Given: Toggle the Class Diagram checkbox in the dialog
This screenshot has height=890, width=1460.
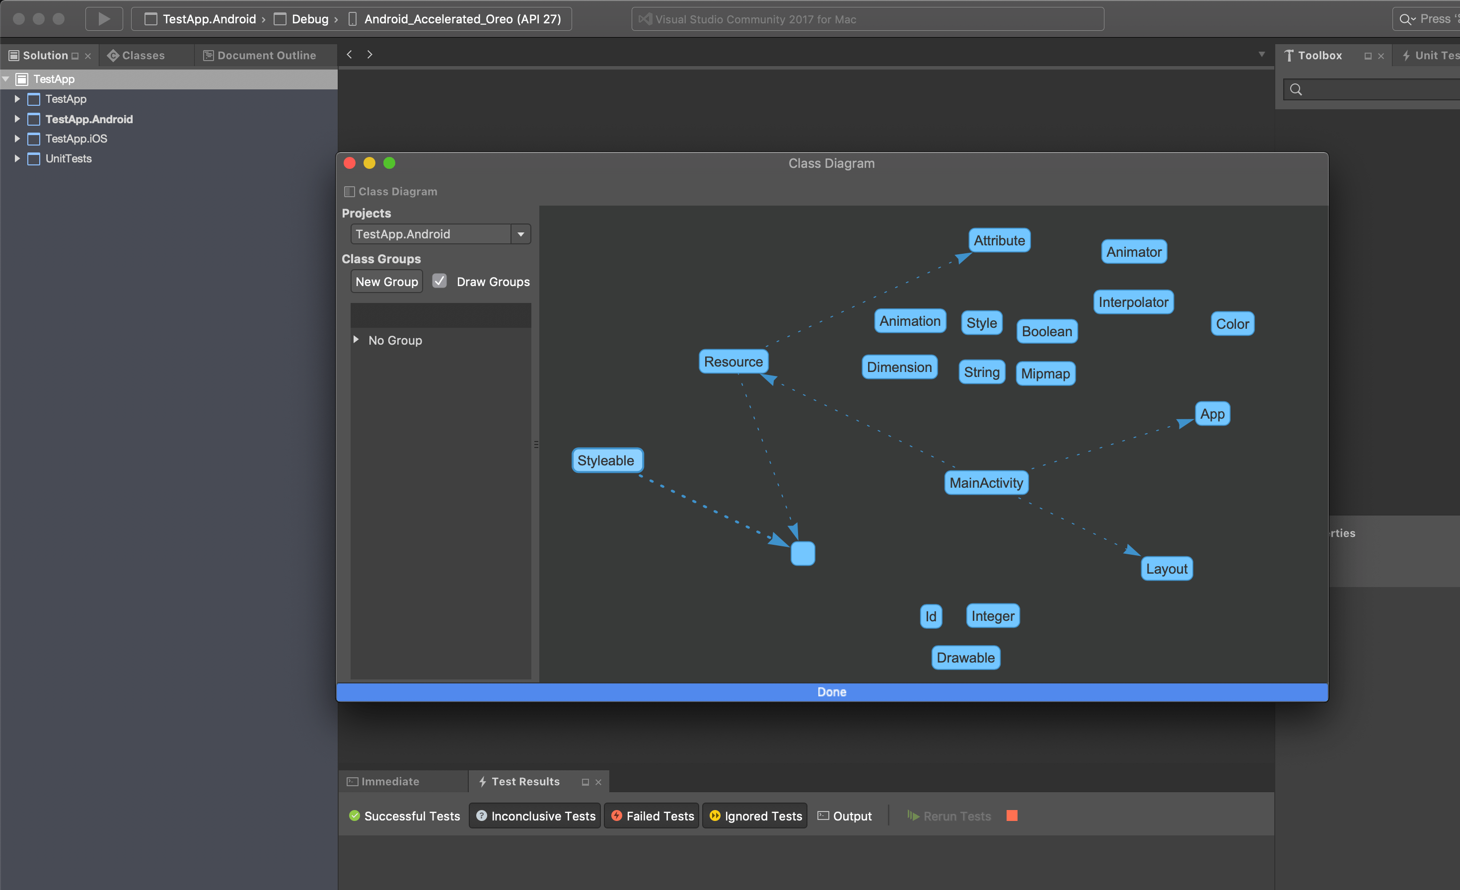Looking at the screenshot, I should [x=349, y=191].
